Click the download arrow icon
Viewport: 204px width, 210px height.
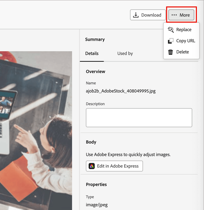[136, 15]
